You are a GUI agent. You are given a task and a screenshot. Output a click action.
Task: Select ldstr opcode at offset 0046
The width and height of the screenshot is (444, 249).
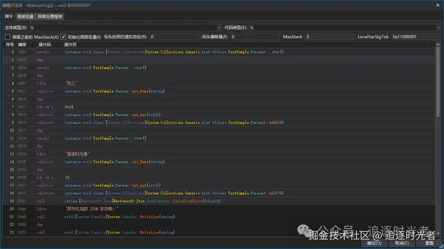point(42,209)
